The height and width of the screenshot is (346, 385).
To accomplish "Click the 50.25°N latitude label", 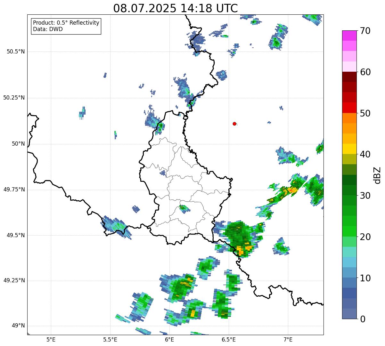I will 14,98.
